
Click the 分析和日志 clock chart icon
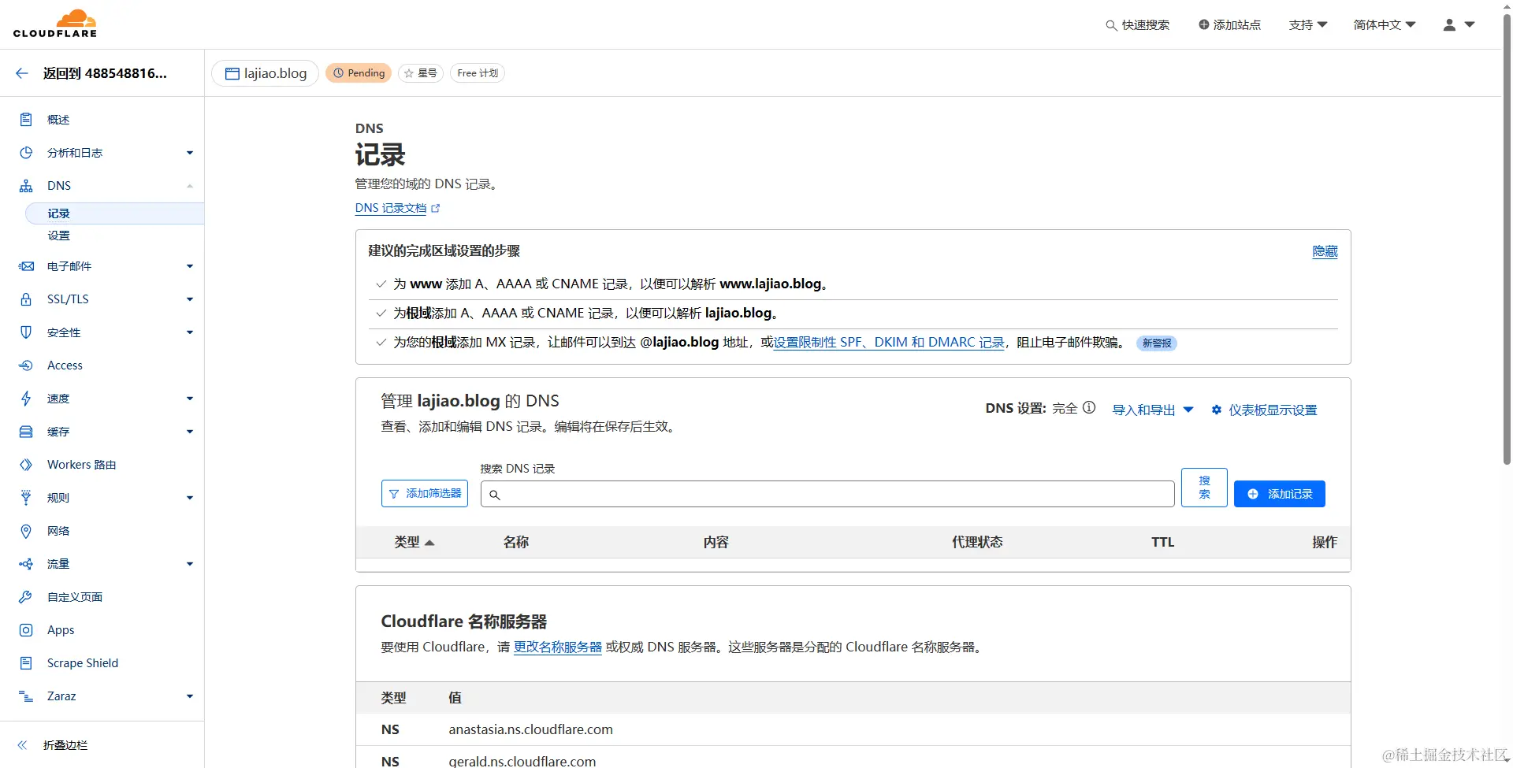coord(26,153)
